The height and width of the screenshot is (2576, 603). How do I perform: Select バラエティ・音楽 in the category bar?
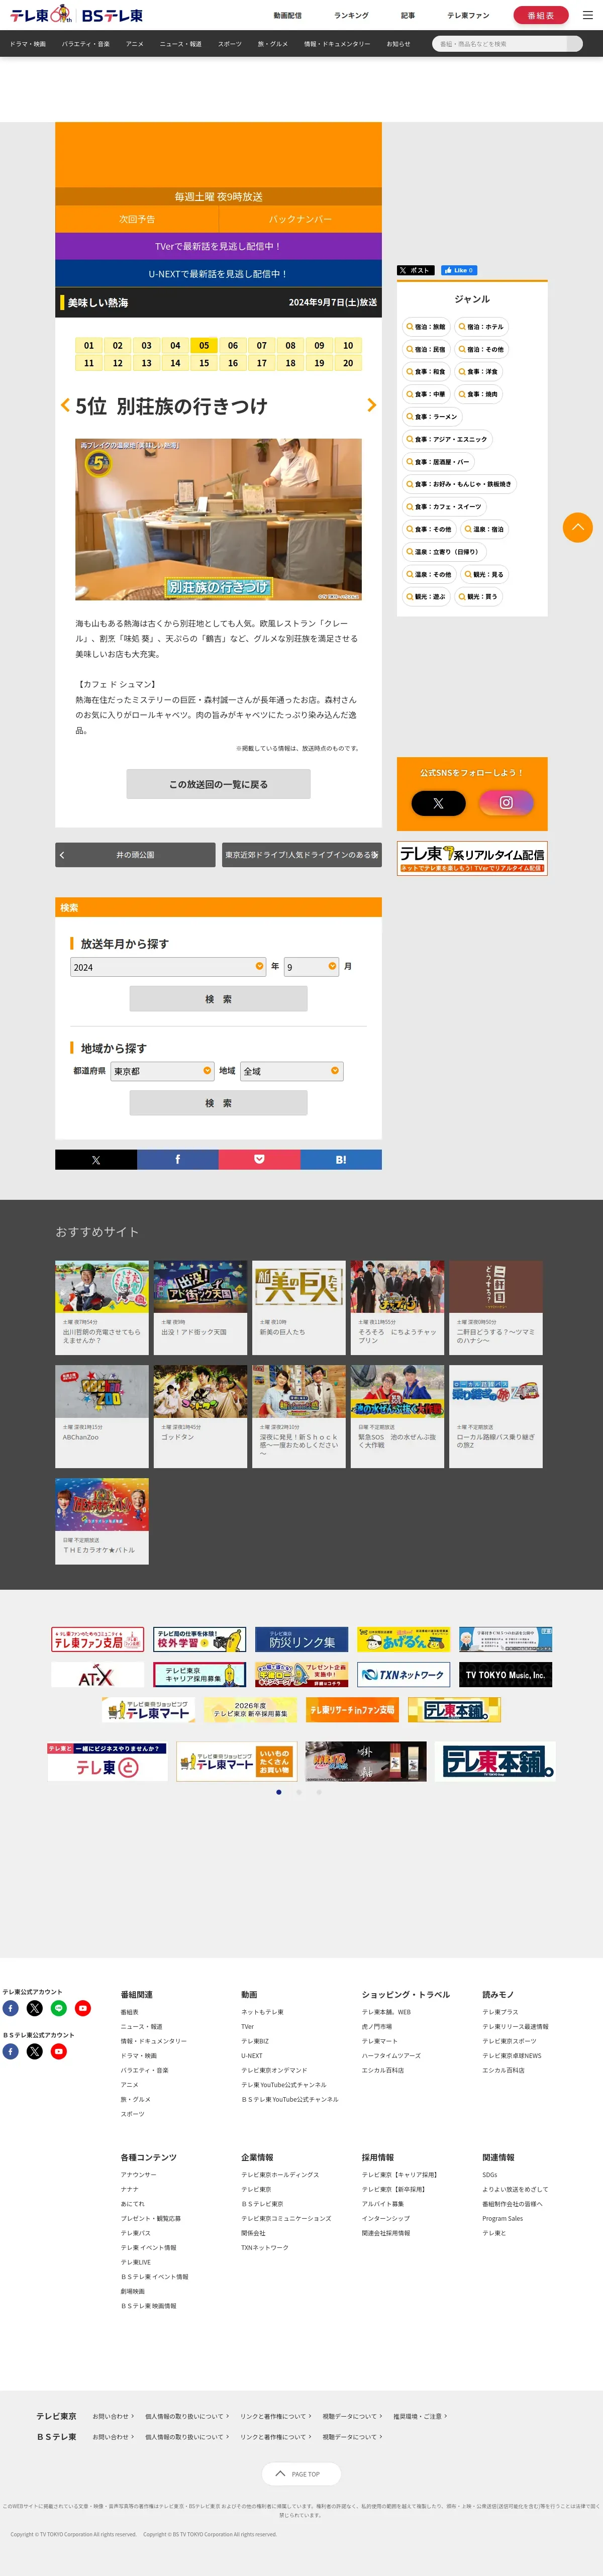pos(86,44)
